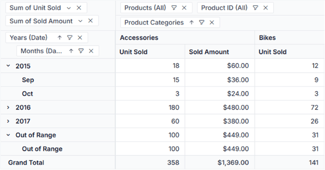Open filter icon on Product Categories
The width and height of the screenshot is (325, 170).
(201, 22)
